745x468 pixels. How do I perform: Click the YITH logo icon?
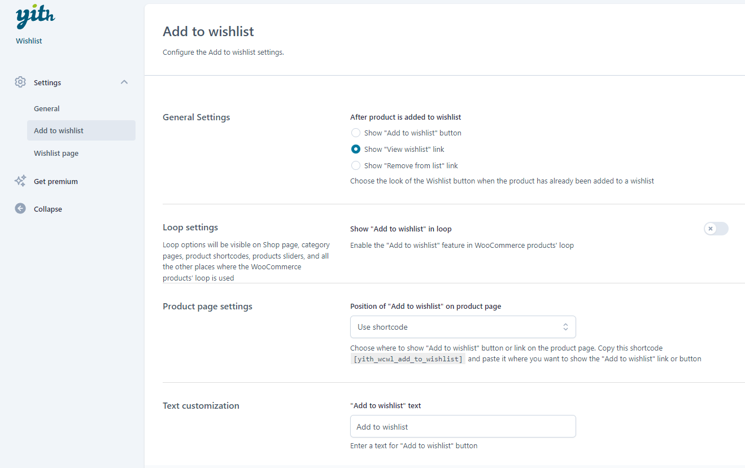tap(35, 18)
